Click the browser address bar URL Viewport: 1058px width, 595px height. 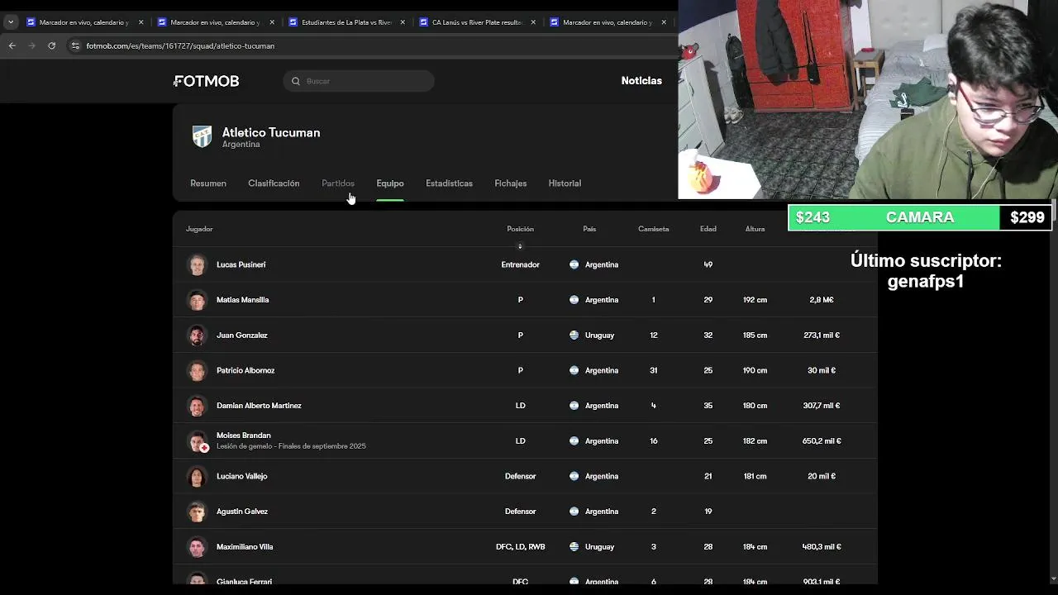point(180,46)
